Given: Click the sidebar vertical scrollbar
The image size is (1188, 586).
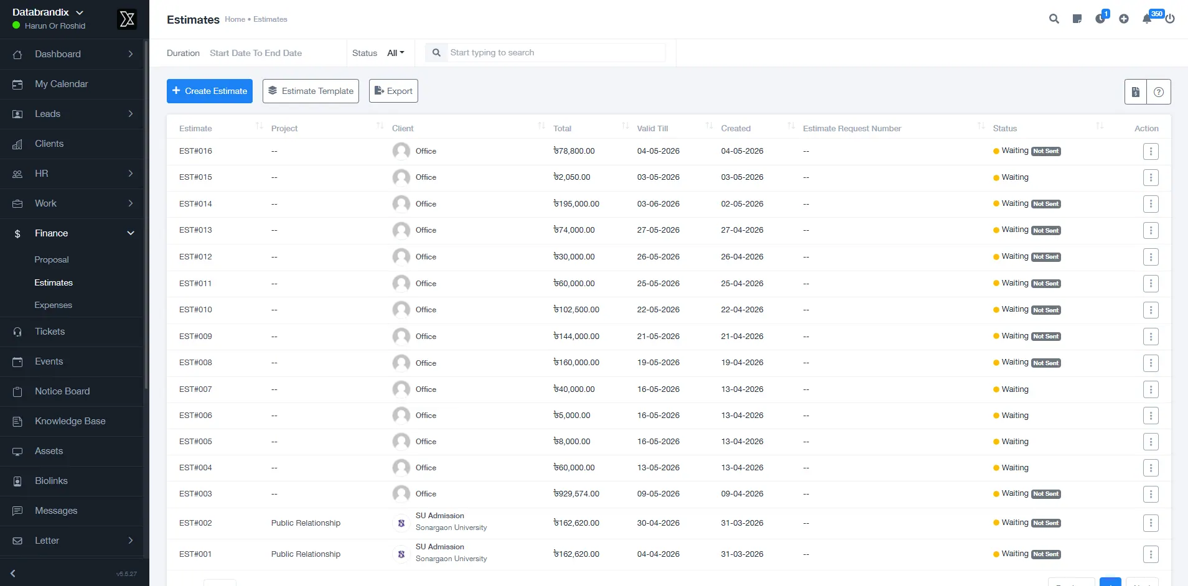Looking at the screenshot, I should point(146,215).
